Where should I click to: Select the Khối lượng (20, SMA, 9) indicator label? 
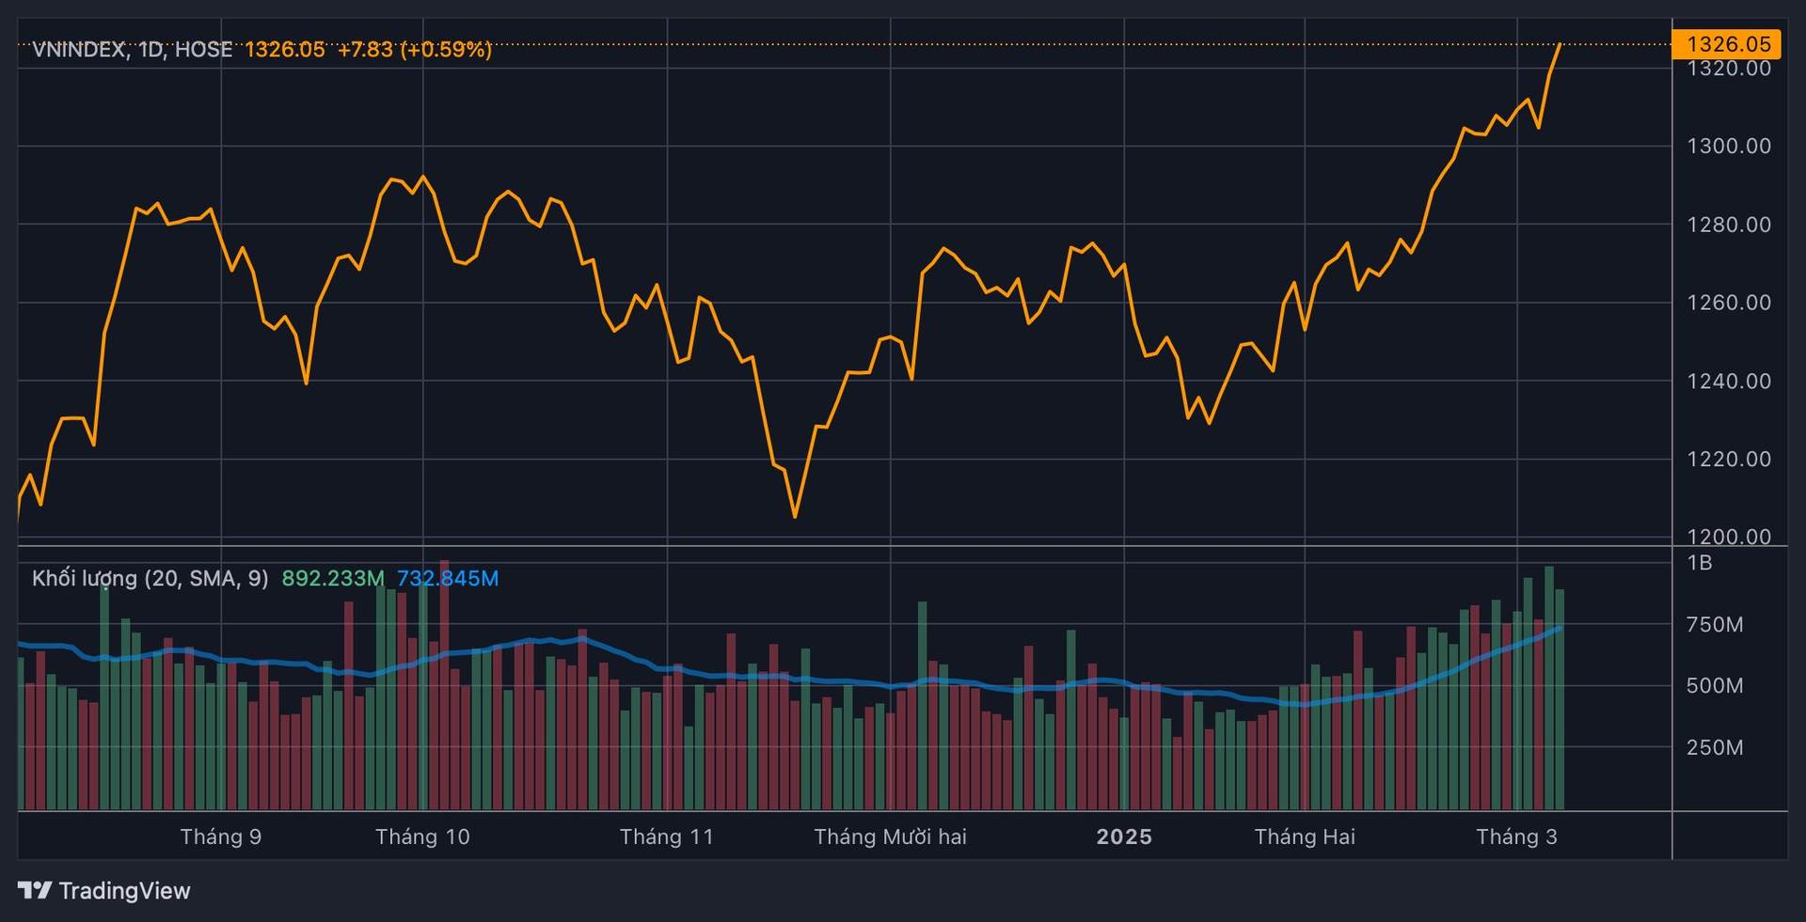tap(150, 578)
